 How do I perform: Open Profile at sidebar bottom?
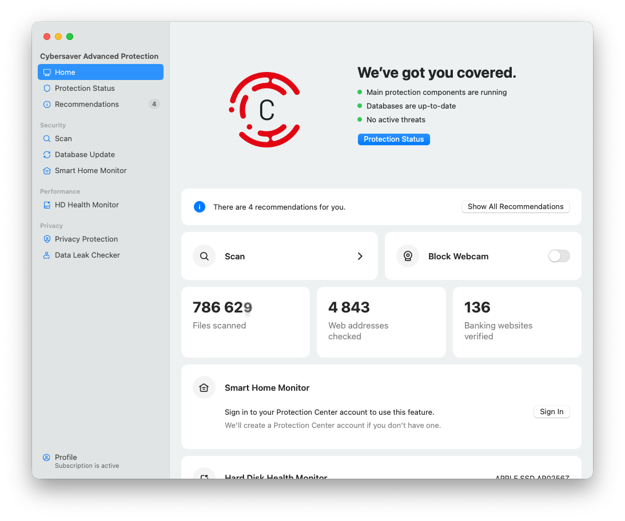(66, 458)
